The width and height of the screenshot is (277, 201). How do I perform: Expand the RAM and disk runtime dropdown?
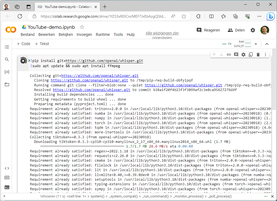[x=256, y=44]
